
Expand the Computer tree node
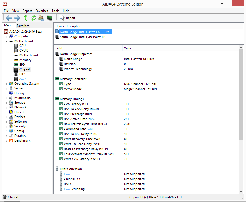pos(6,37)
